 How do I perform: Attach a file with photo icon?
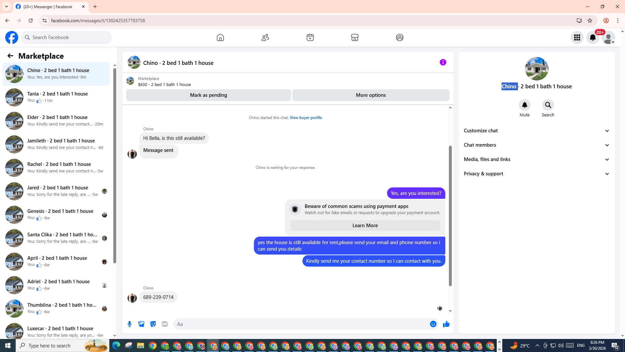pyautogui.click(x=141, y=324)
